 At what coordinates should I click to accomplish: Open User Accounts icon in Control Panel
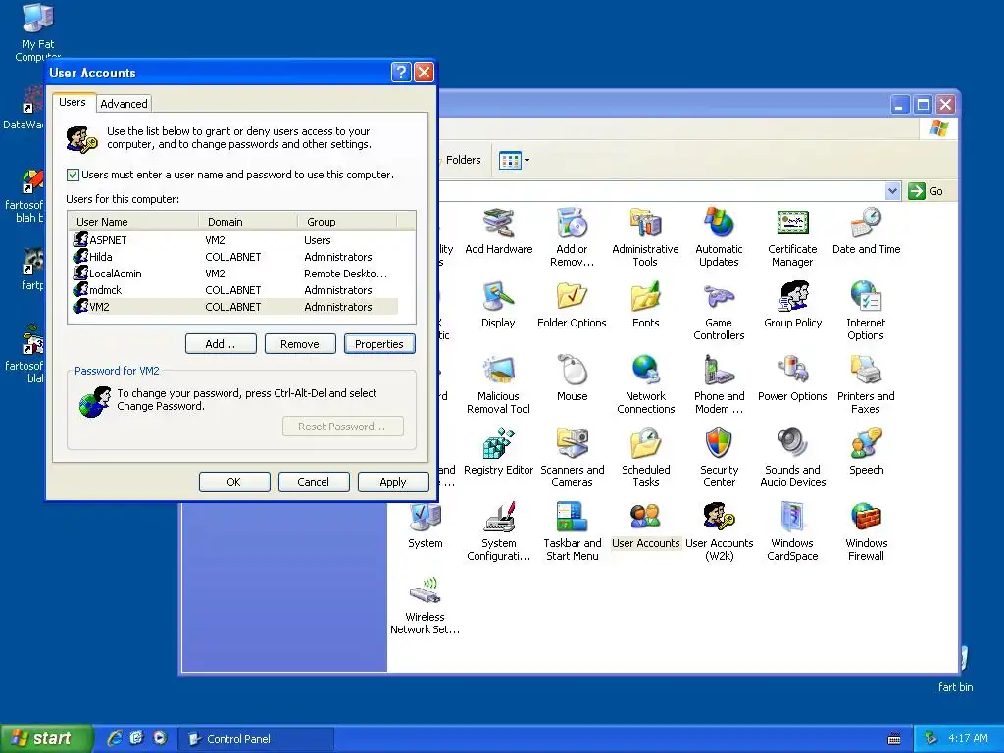tap(645, 526)
